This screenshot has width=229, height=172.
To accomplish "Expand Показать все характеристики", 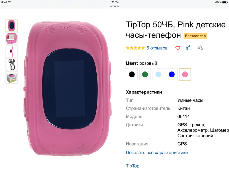I will click(157, 153).
